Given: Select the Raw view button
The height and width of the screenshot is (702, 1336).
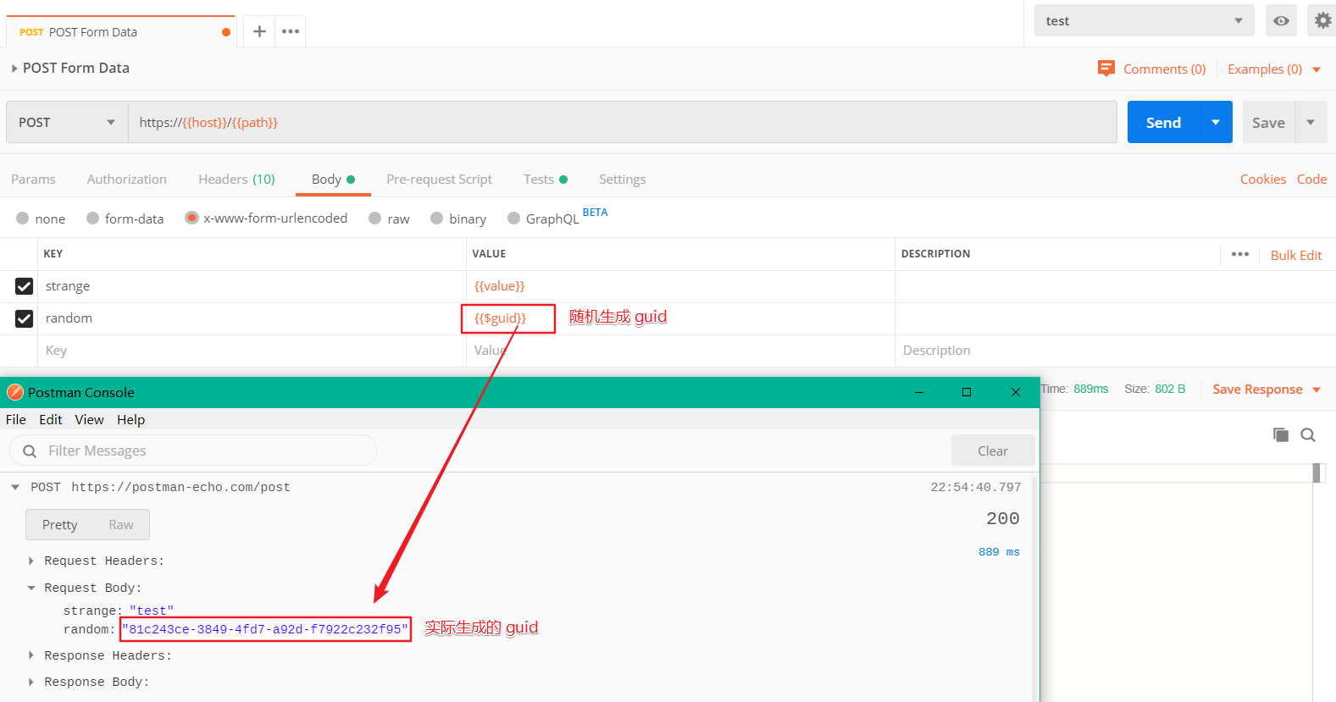Looking at the screenshot, I should pyautogui.click(x=121, y=525).
